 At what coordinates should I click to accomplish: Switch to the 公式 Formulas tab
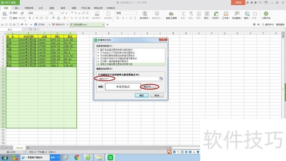point(41,8)
